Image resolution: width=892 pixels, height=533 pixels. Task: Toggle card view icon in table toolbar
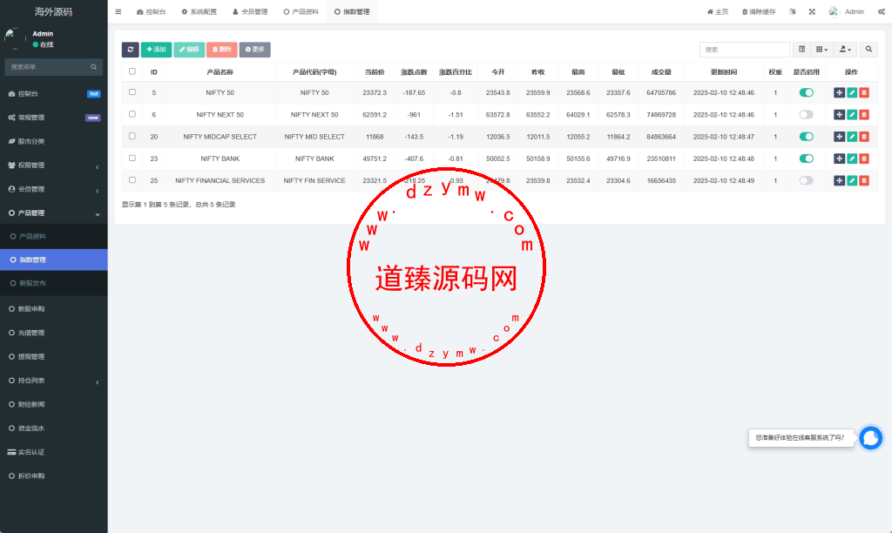[801, 50]
